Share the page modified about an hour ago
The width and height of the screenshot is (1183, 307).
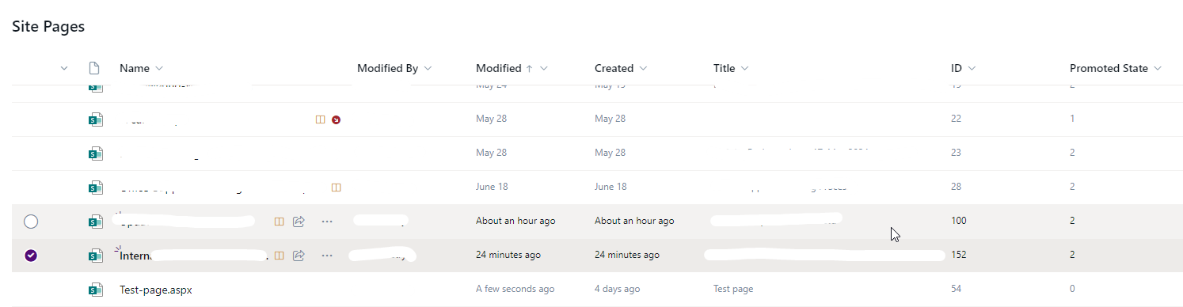pyautogui.click(x=299, y=222)
